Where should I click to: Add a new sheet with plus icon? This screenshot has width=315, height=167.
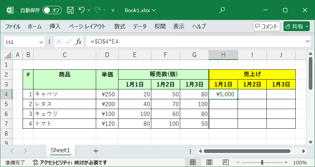(x=96, y=151)
